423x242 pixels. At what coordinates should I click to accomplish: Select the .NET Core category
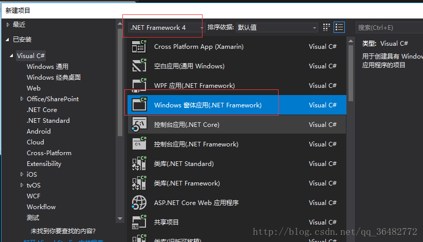[x=42, y=109]
